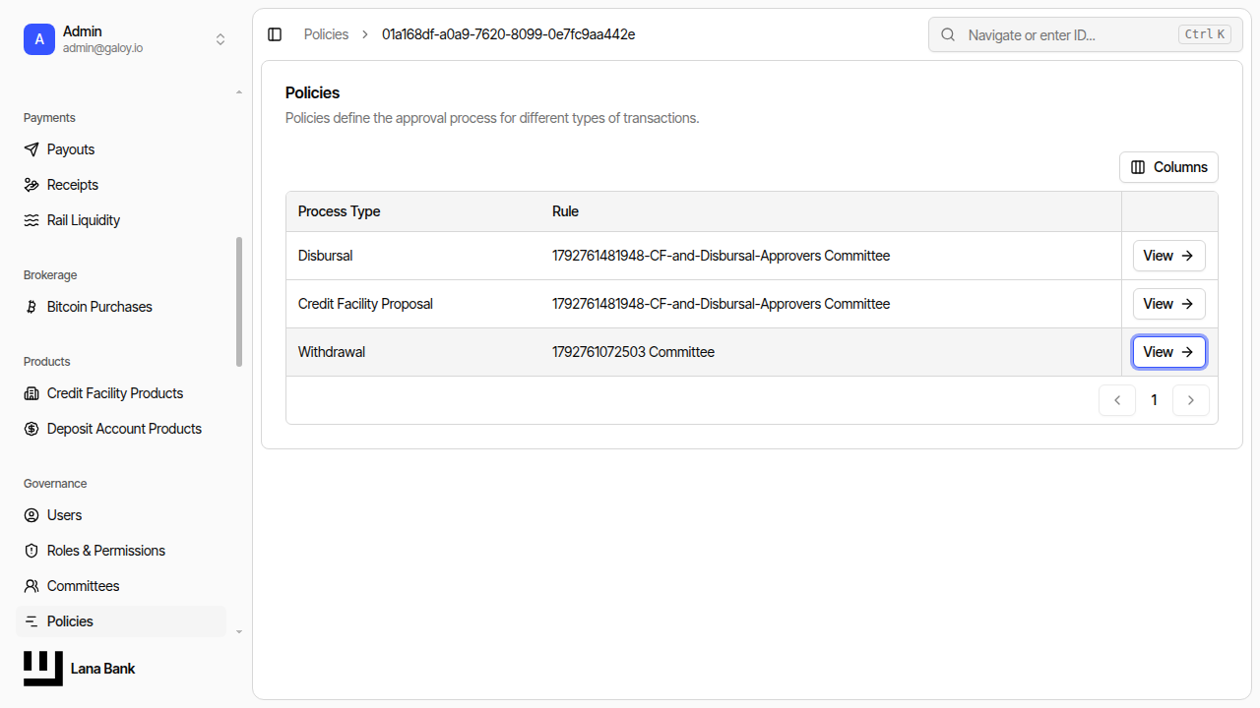Click the Rail Liquidity waves icon
The image size is (1260, 708).
31,220
